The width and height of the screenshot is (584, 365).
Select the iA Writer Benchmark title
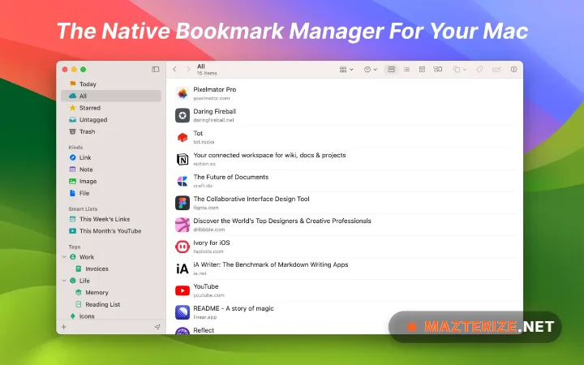[270, 264]
